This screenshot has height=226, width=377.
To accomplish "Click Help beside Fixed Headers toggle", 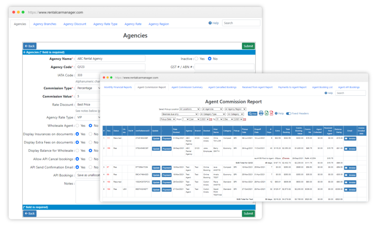I will [x=279, y=113].
